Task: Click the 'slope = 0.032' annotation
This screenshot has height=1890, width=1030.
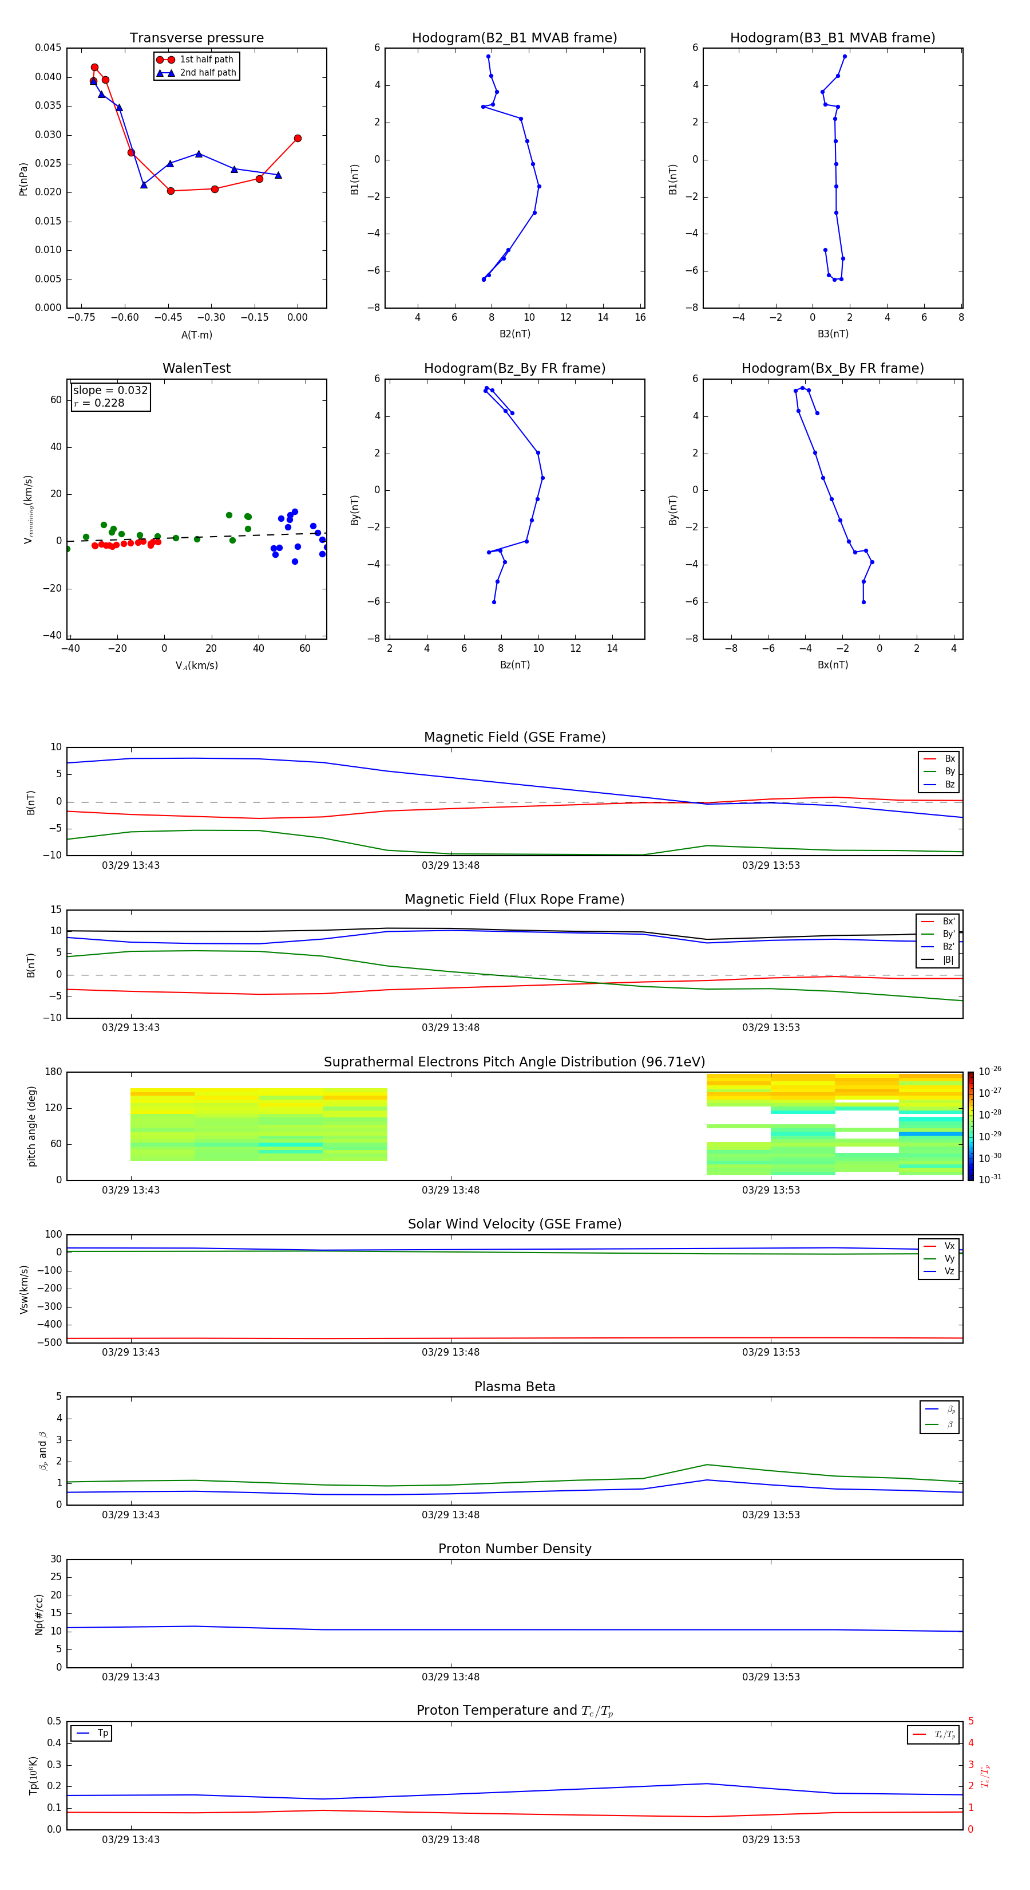Action: (x=110, y=391)
